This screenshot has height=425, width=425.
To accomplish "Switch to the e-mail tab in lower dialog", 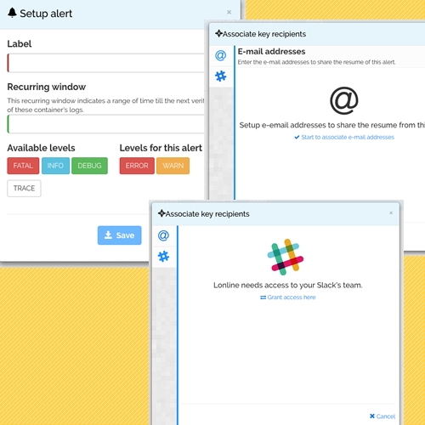I will [x=163, y=235].
